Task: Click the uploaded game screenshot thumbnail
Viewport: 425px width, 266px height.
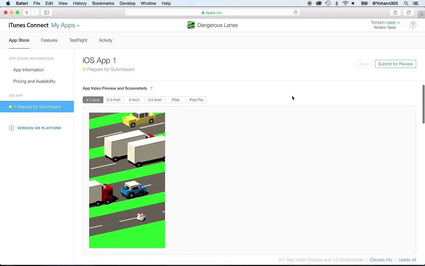Action: 127,180
